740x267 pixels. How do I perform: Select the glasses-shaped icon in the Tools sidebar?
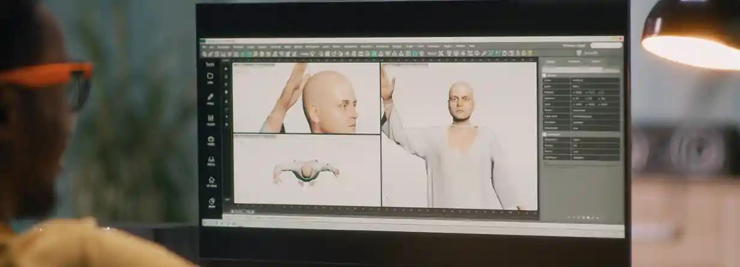(211, 159)
